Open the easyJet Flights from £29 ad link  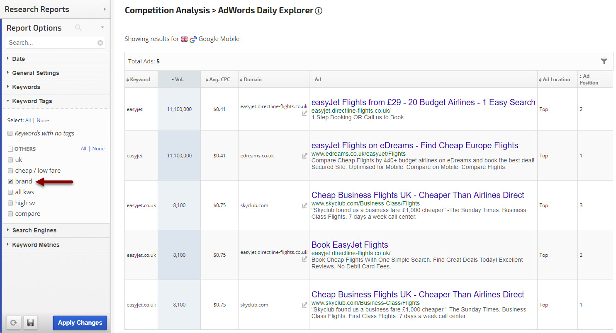tap(424, 102)
